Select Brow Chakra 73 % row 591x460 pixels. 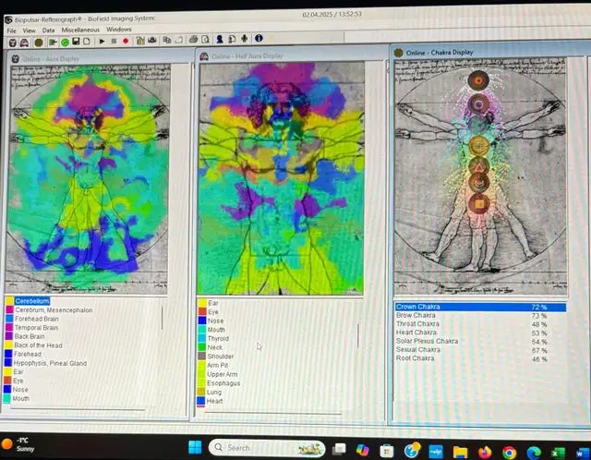(x=480, y=315)
